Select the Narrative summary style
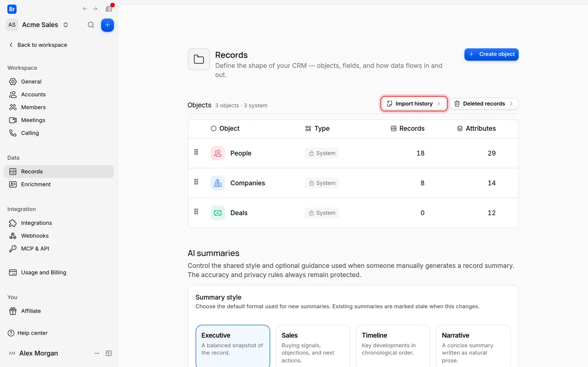Screen dimensions: 588x367 (473, 346)
